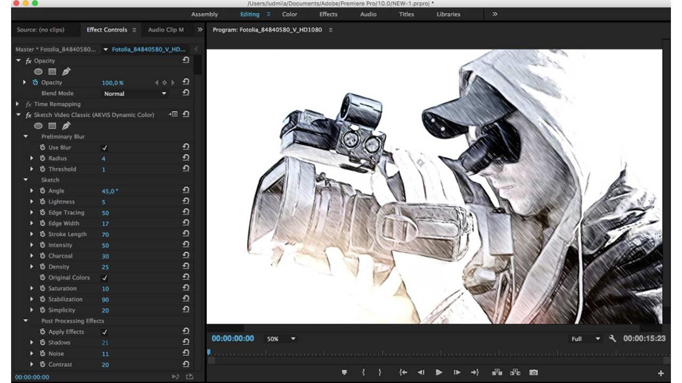This screenshot has height=383, width=682.
Task: Disable the Original Colors checkbox
Action: (x=104, y=278)
